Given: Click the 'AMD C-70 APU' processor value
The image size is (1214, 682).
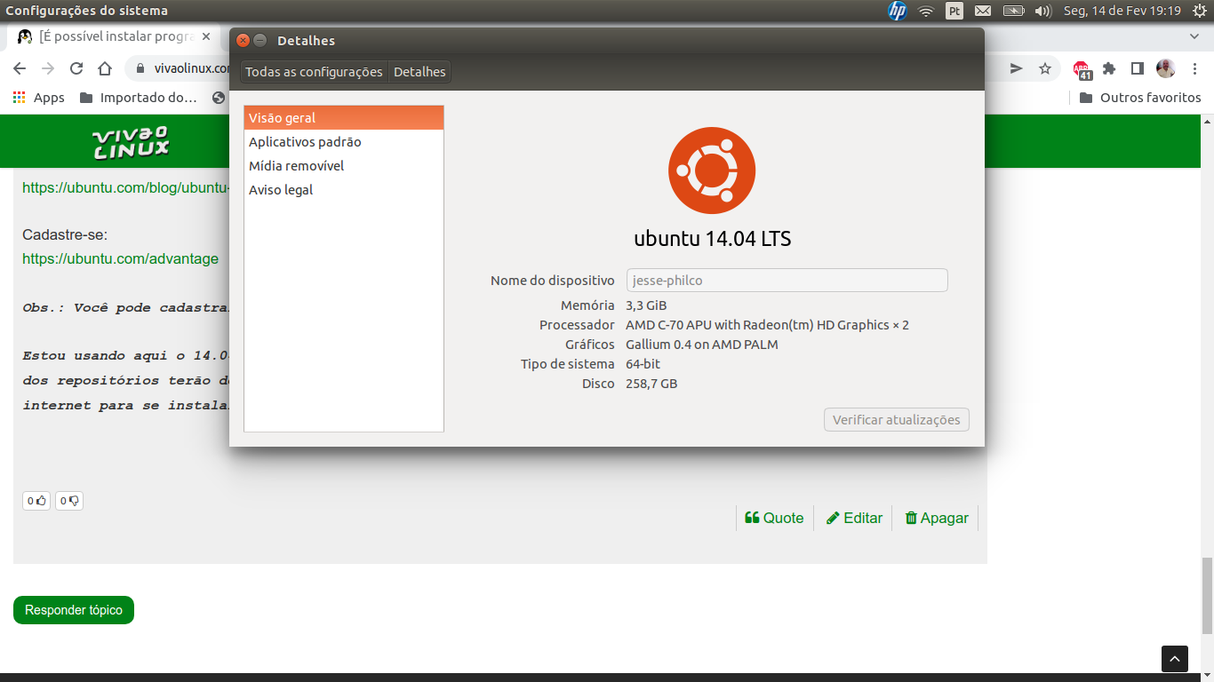Looking at the screenshot, I should [x=767, y=325].
